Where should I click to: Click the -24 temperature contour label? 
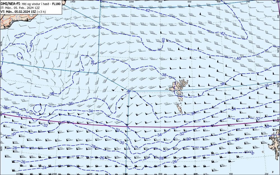(x=44, y=168)
